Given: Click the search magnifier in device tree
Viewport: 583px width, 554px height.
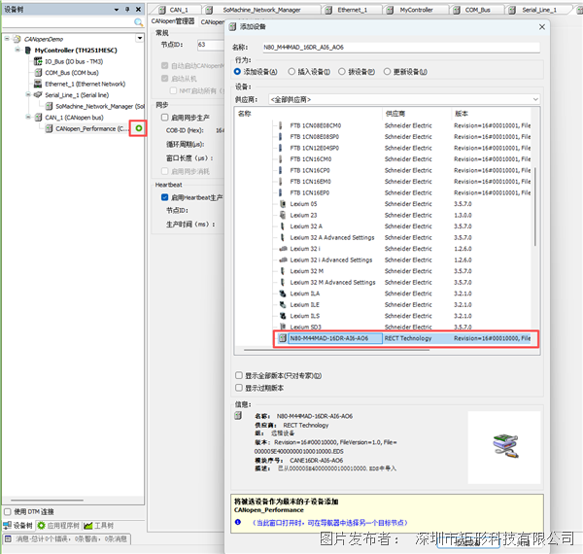Looking at the screenshot, I should [138, 22].
